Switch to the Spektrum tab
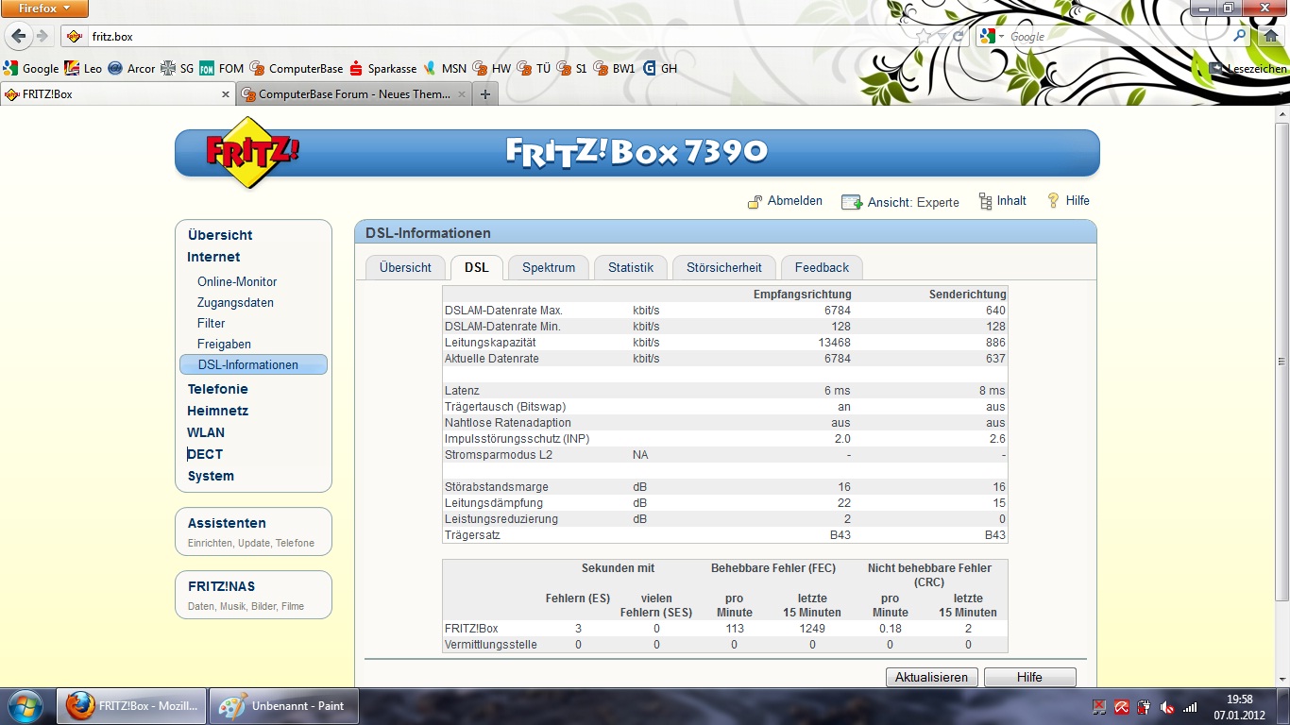1290x725 pixels. tap(549, 267)
